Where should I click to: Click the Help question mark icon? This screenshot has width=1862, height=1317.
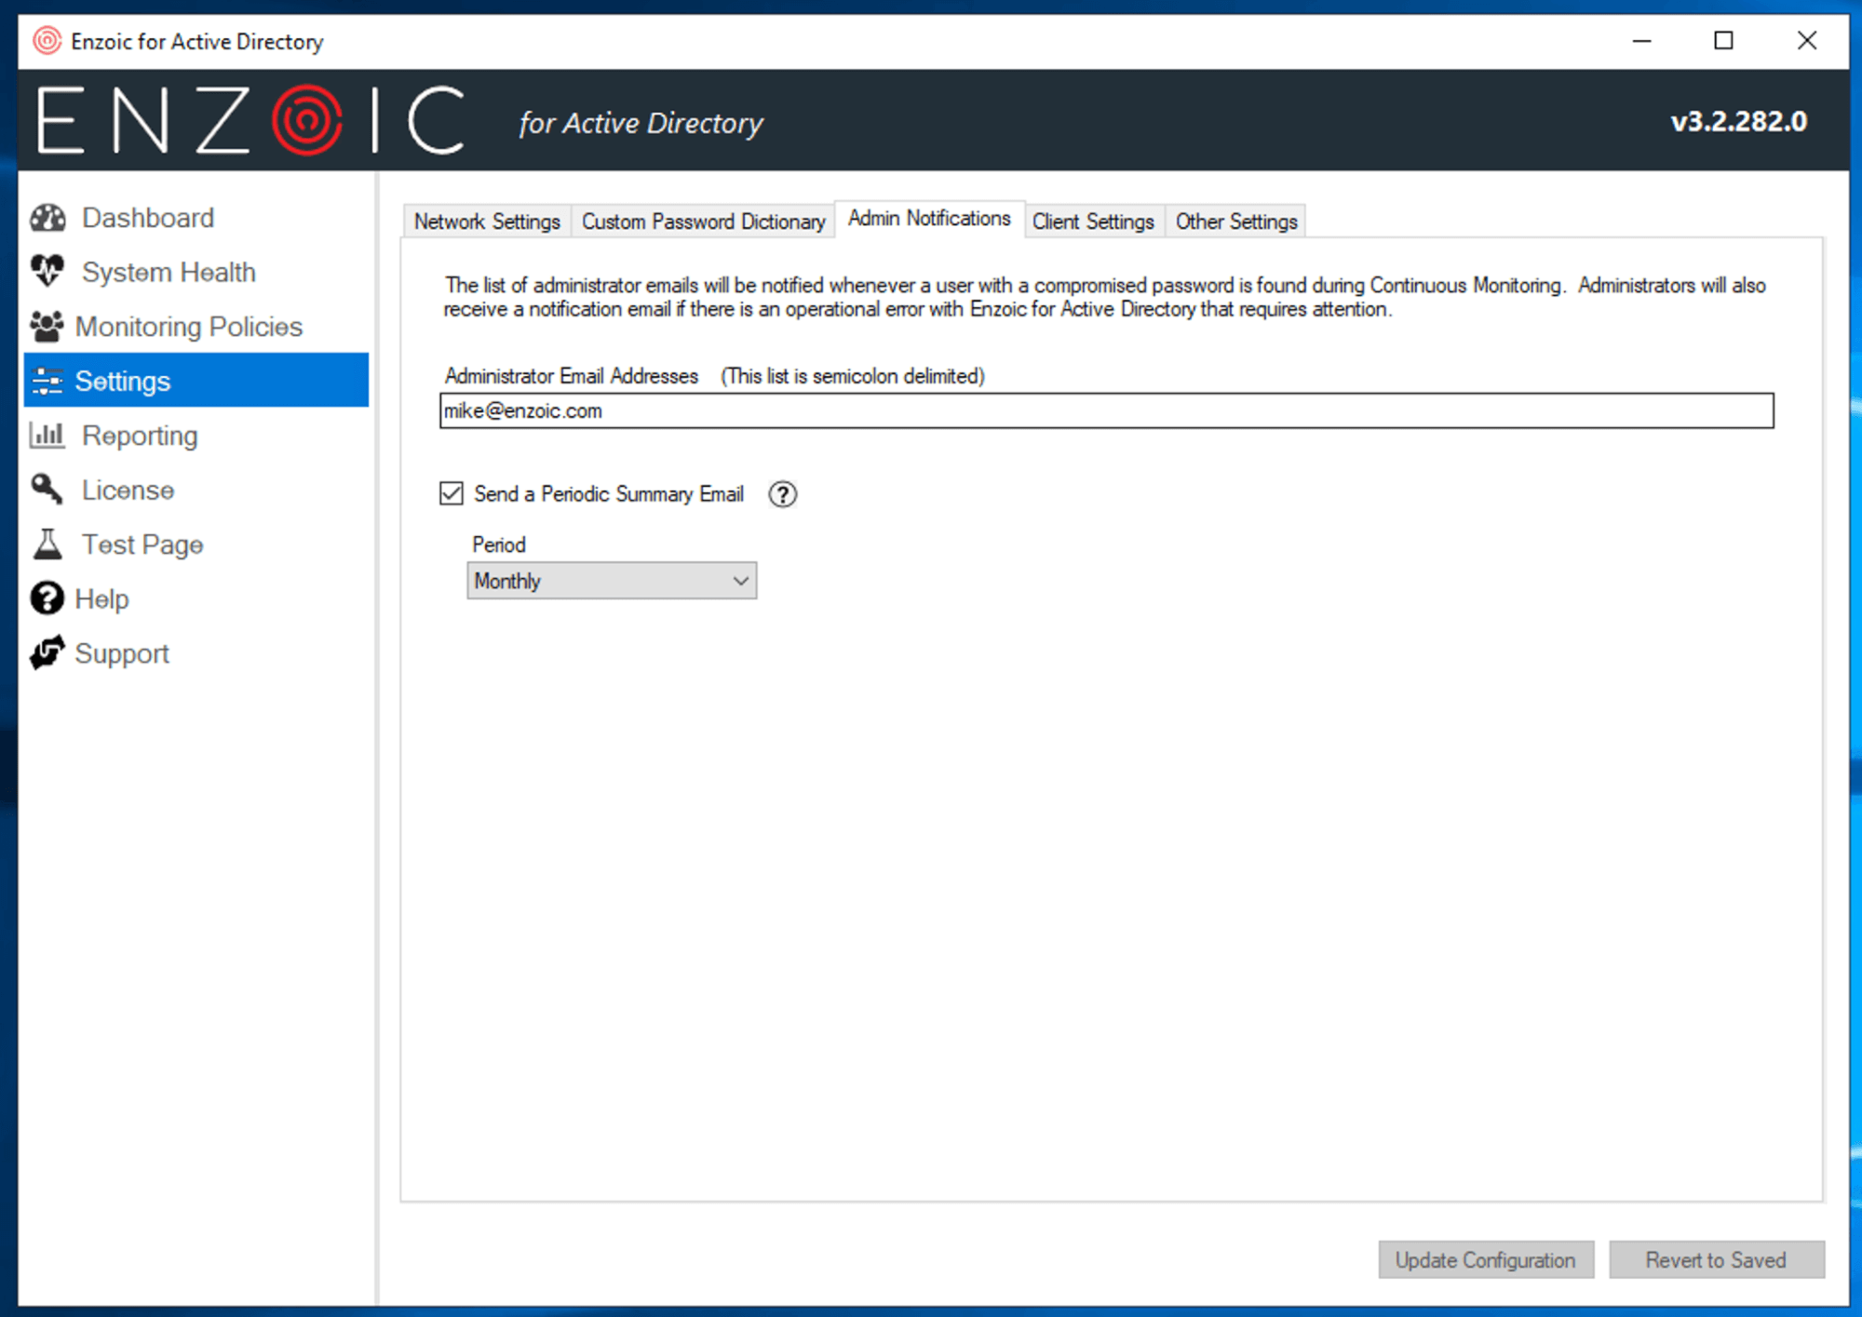pos(47,598)
